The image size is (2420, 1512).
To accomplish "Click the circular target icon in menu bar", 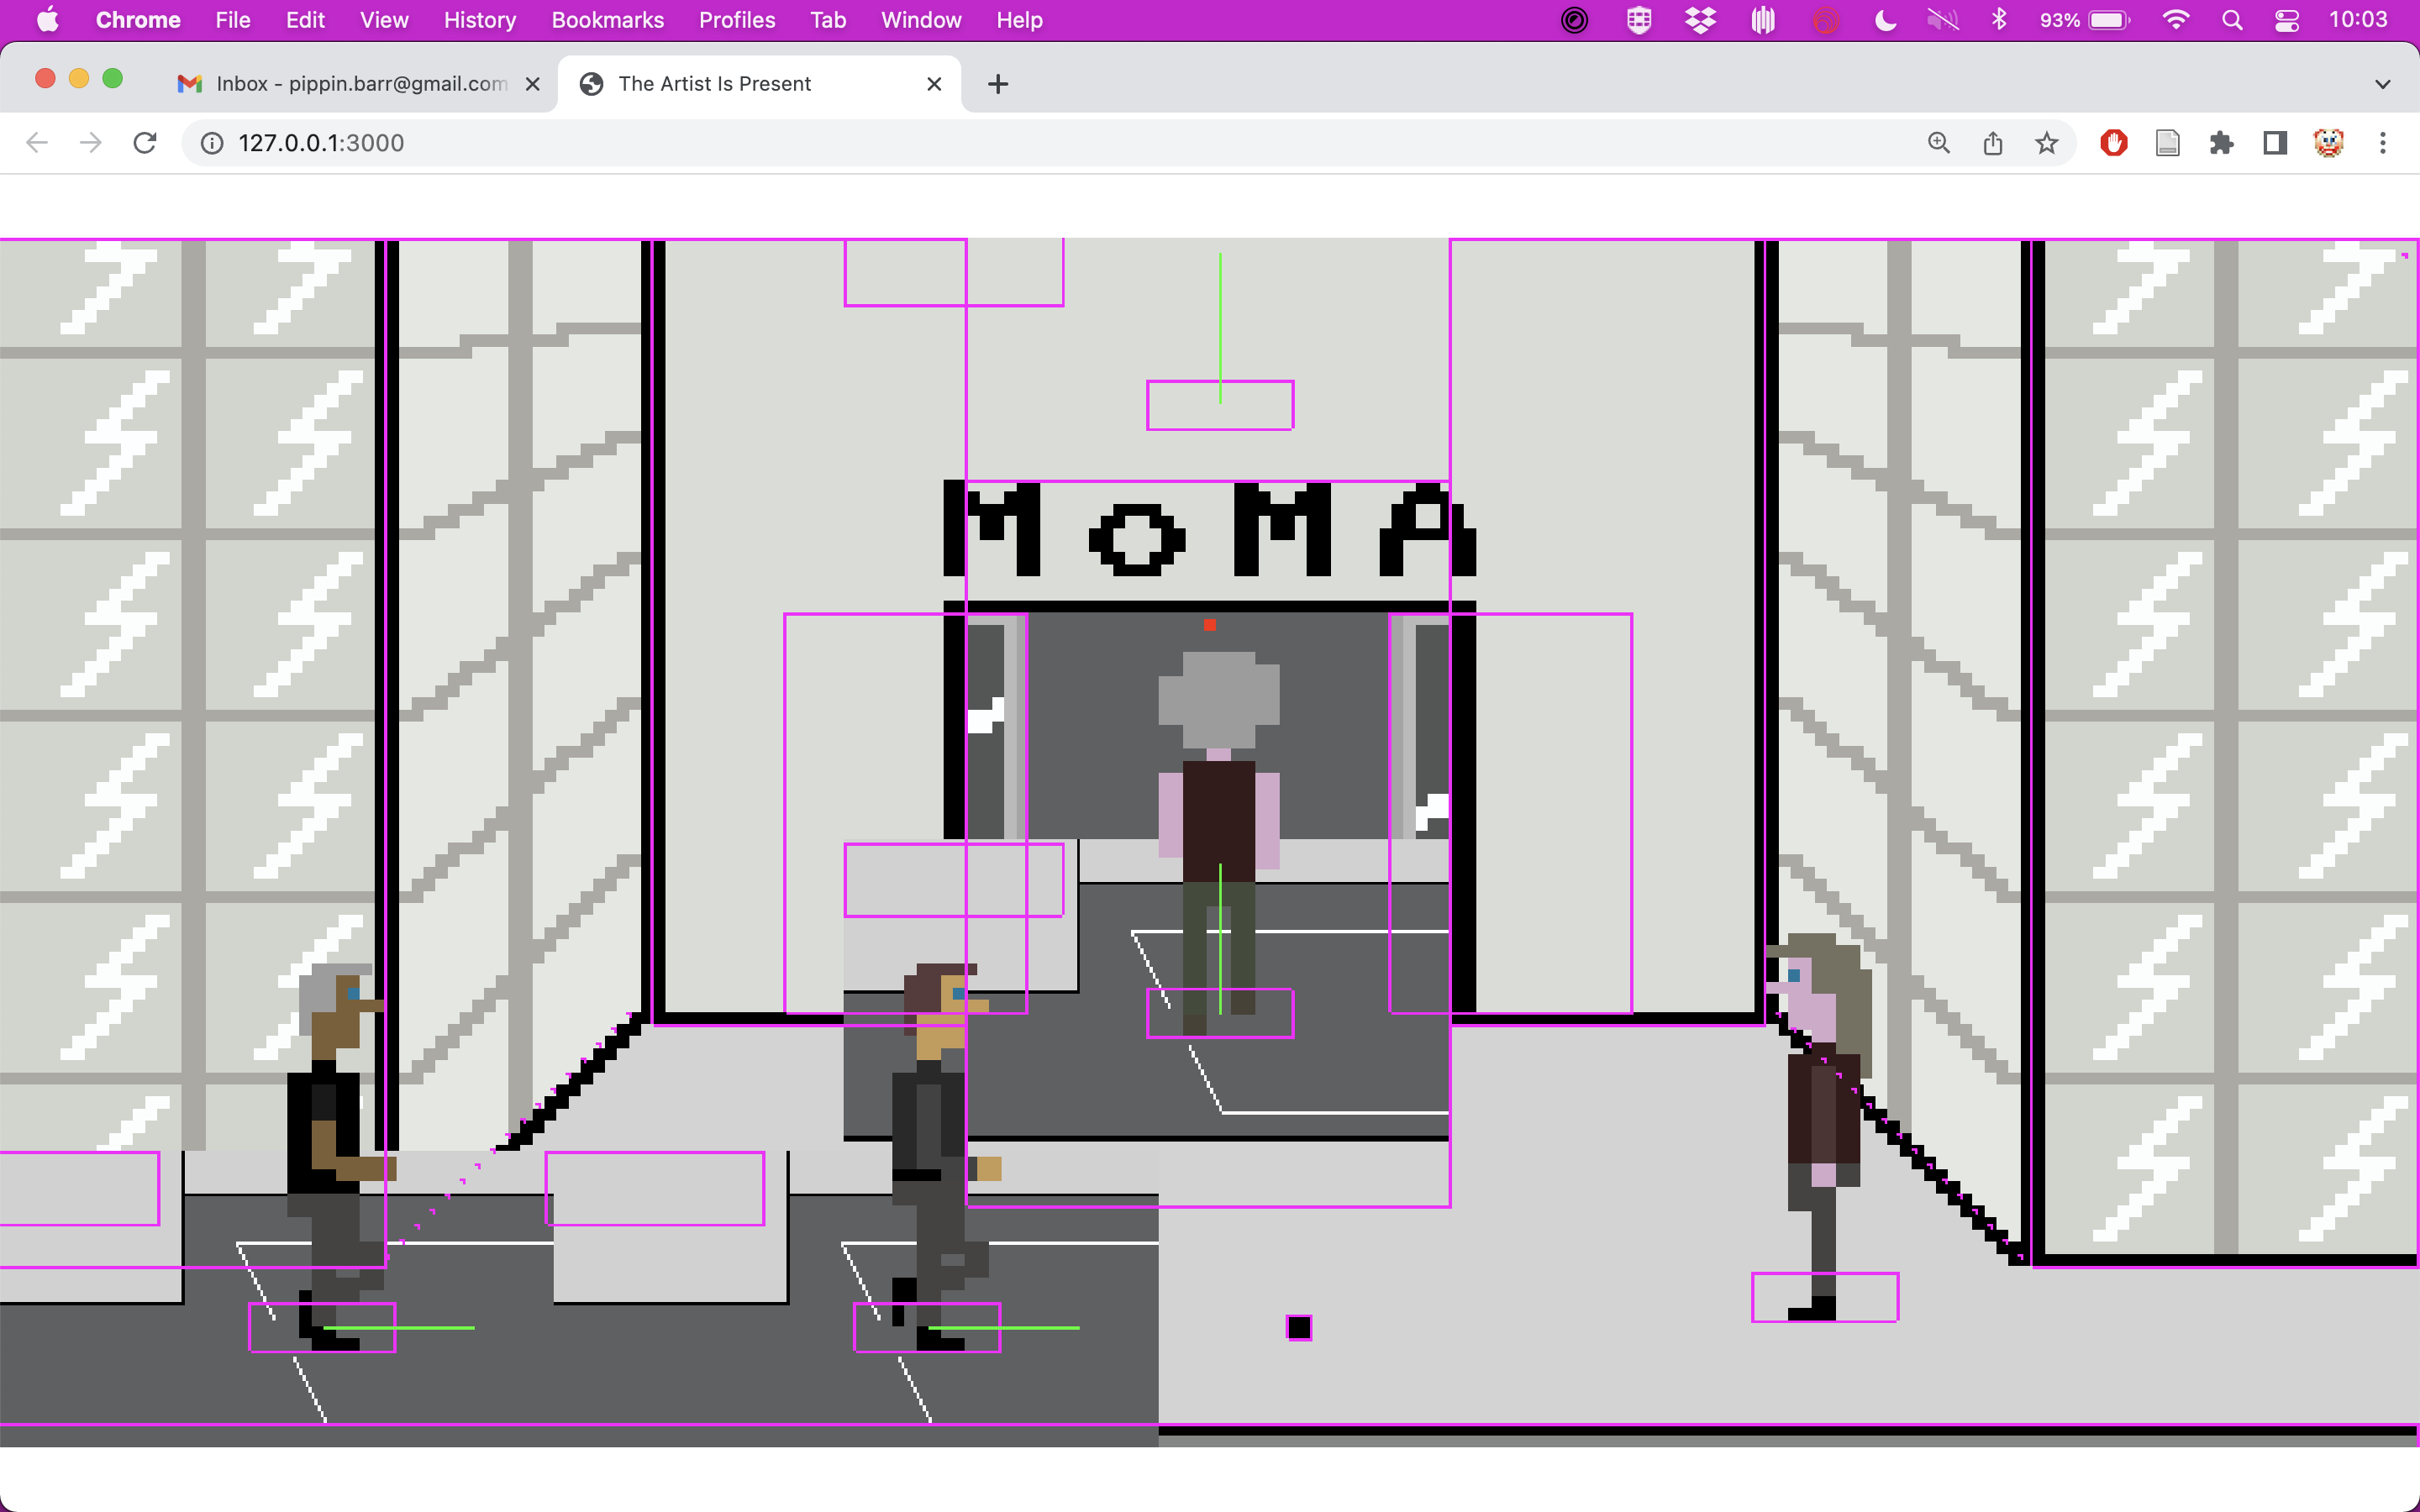I will pyautogui.click(x=1574, y=20).
